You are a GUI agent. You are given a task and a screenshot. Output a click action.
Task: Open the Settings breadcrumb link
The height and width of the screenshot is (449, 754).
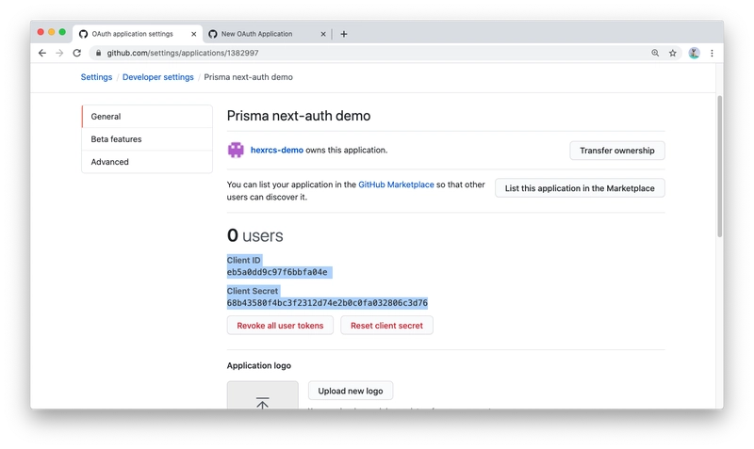(x=96, y=77)
